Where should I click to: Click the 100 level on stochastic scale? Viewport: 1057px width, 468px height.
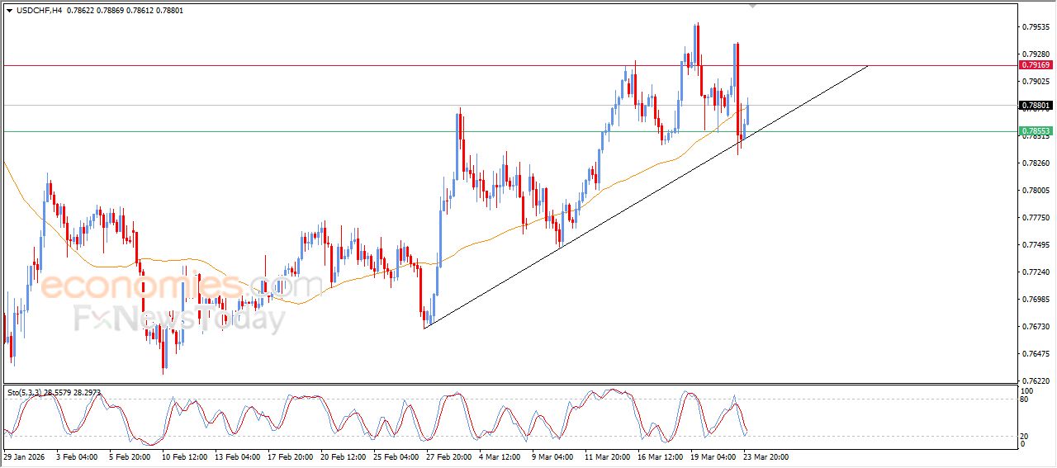pos(1027,390)
